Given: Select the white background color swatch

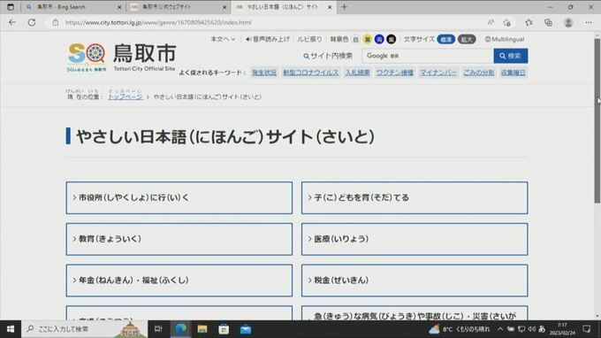Looking at the screenshot, I should pos(355,39).
